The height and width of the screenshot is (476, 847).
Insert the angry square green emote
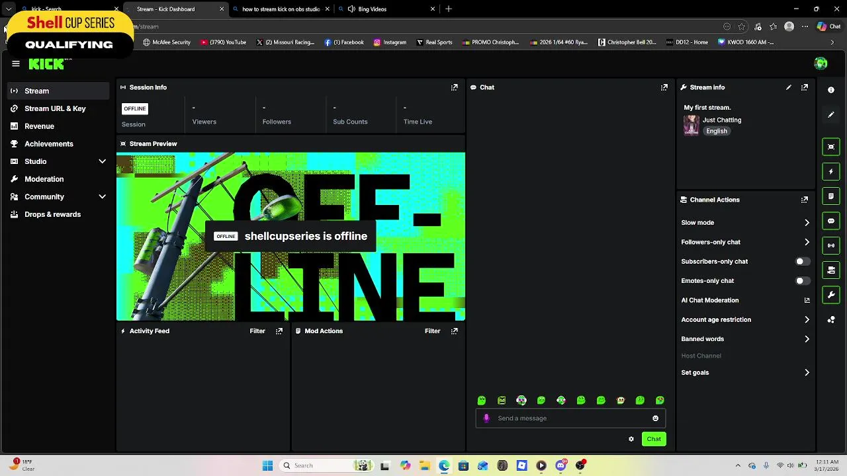tap(502, 401)
